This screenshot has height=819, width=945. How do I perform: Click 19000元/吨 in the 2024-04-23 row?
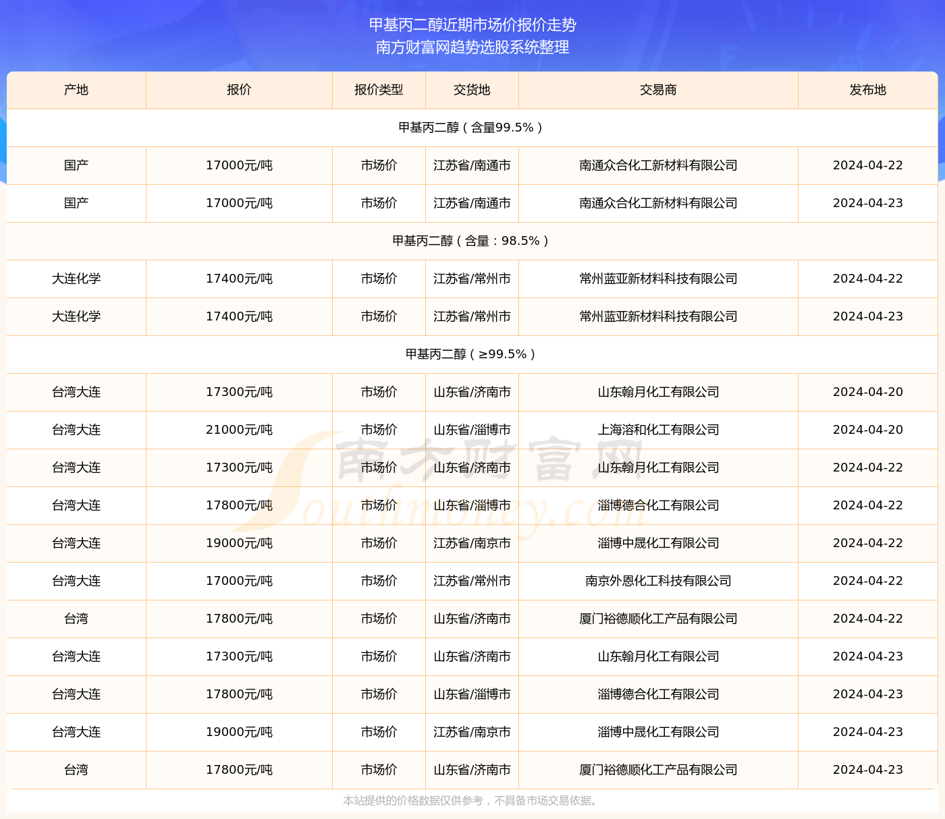click(239, 732)
